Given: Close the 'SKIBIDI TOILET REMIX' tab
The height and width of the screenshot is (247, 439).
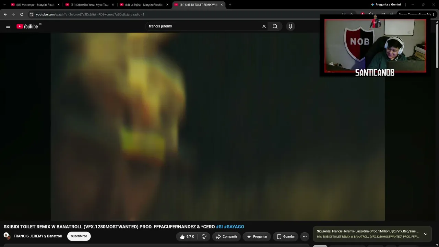Looking at the screenshot, I should pyautogui.click(x=222, y=5).
